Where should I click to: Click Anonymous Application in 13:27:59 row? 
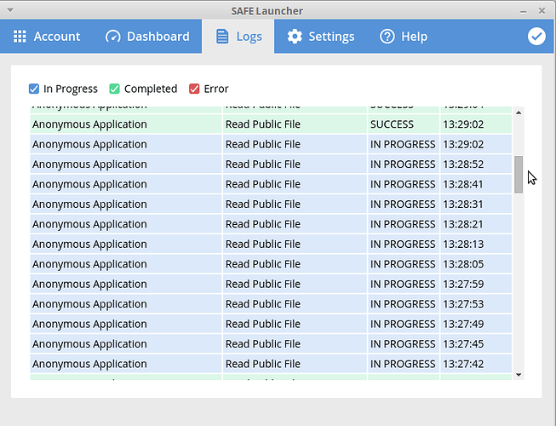[x=89, y=285]
